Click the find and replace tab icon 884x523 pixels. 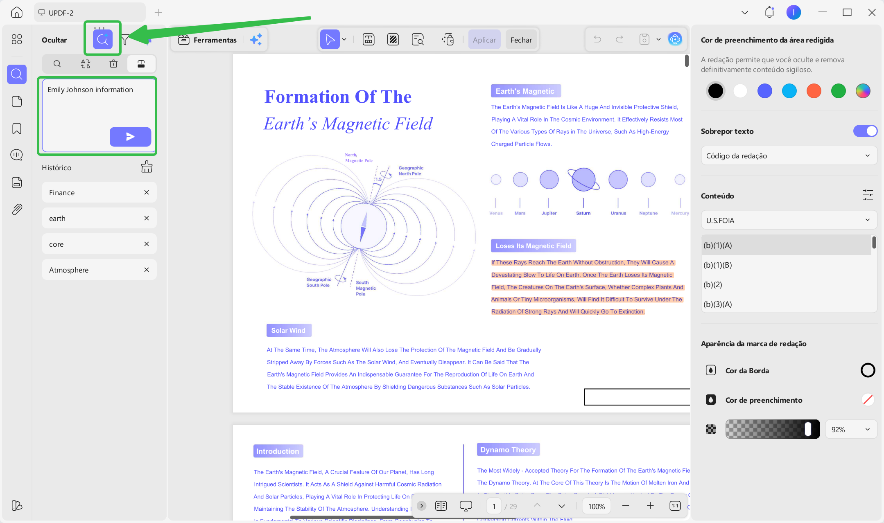(85, 64)
